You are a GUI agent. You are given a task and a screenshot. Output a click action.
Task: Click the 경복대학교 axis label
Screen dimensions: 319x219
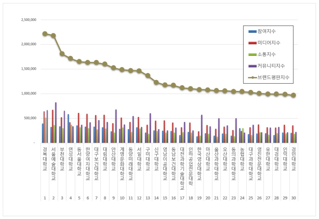point(45,159)
